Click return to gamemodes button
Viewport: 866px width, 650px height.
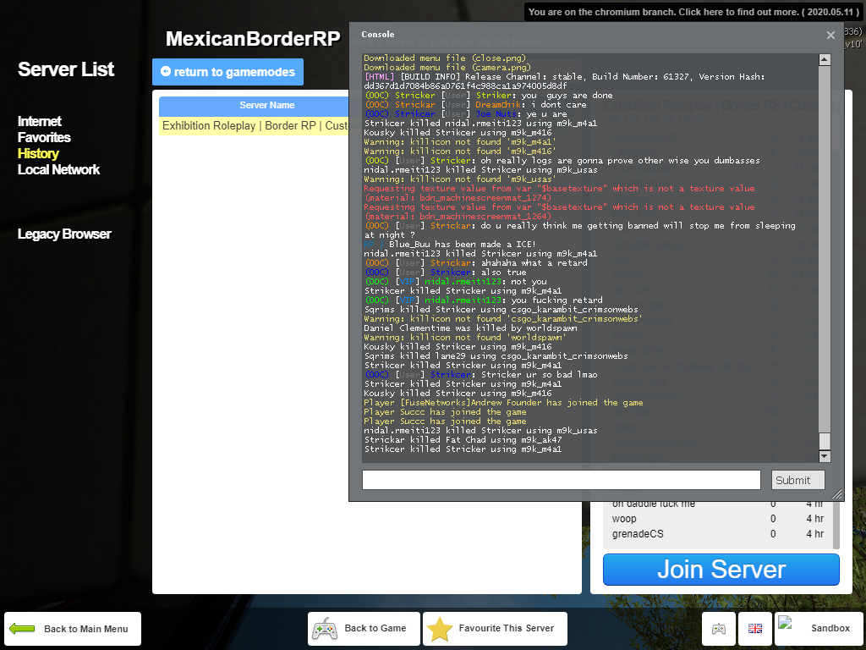227,72
